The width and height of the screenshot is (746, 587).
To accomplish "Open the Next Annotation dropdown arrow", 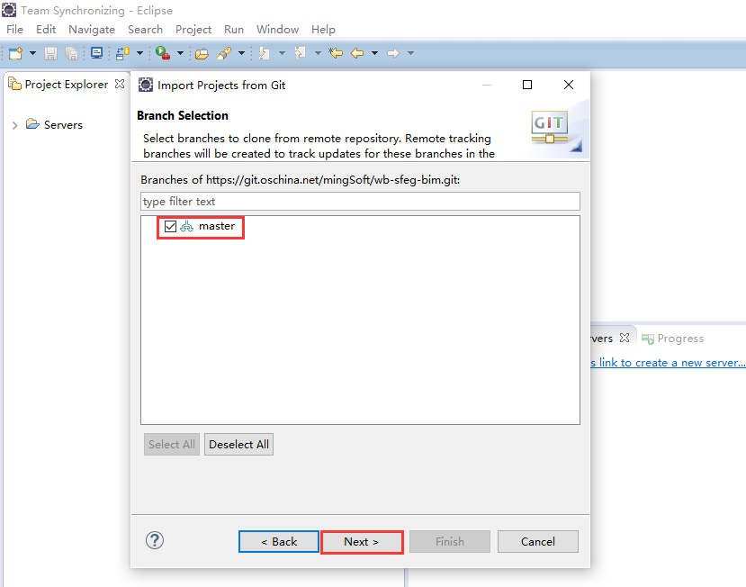I will pos(282,53).
